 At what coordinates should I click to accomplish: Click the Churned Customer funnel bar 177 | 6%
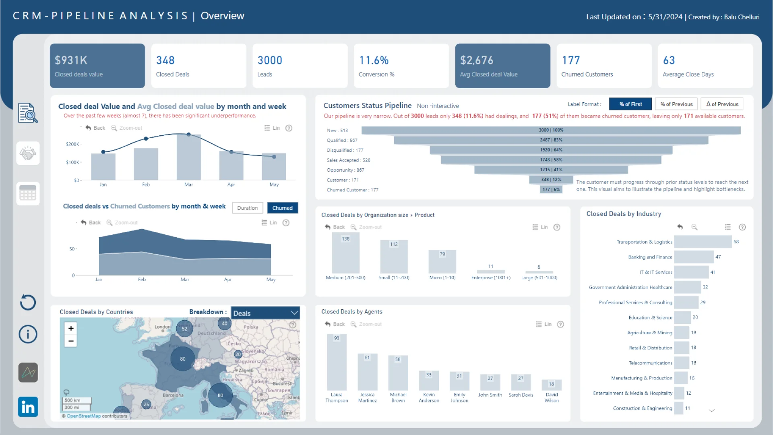[x=551, y=190]
